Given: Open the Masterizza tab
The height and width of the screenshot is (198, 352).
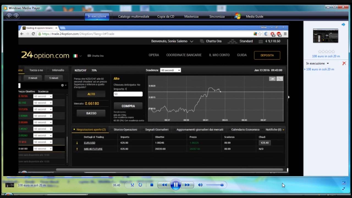Looking at the screenshot, I should (x=191, y=16).
